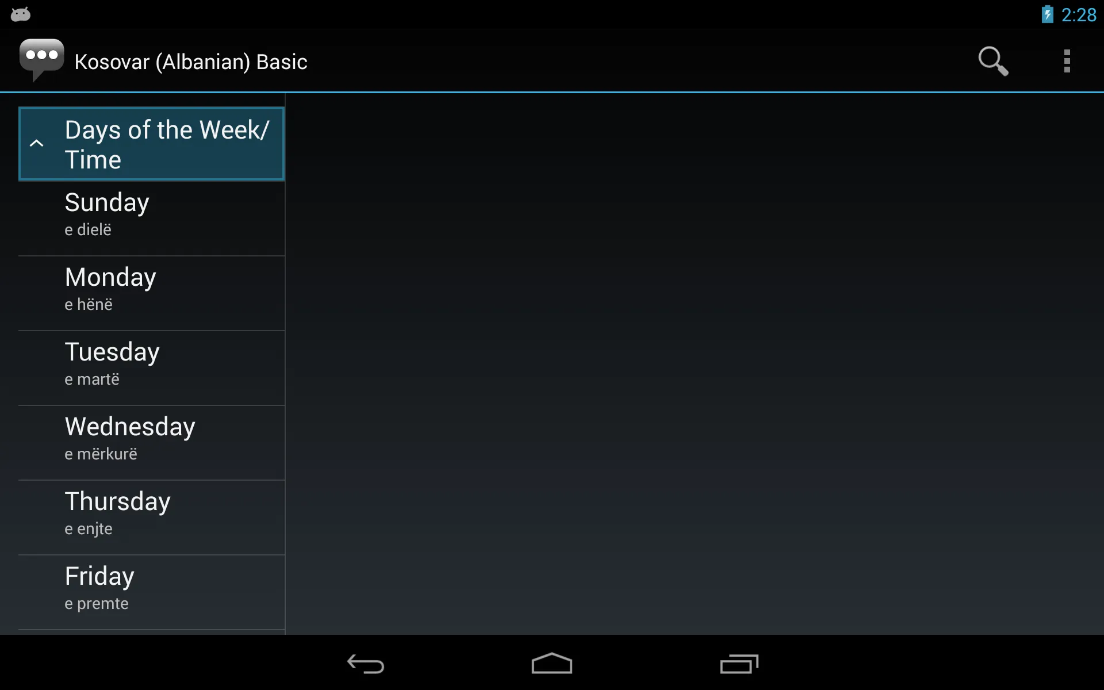Click the Monday list item

point(151,287)
